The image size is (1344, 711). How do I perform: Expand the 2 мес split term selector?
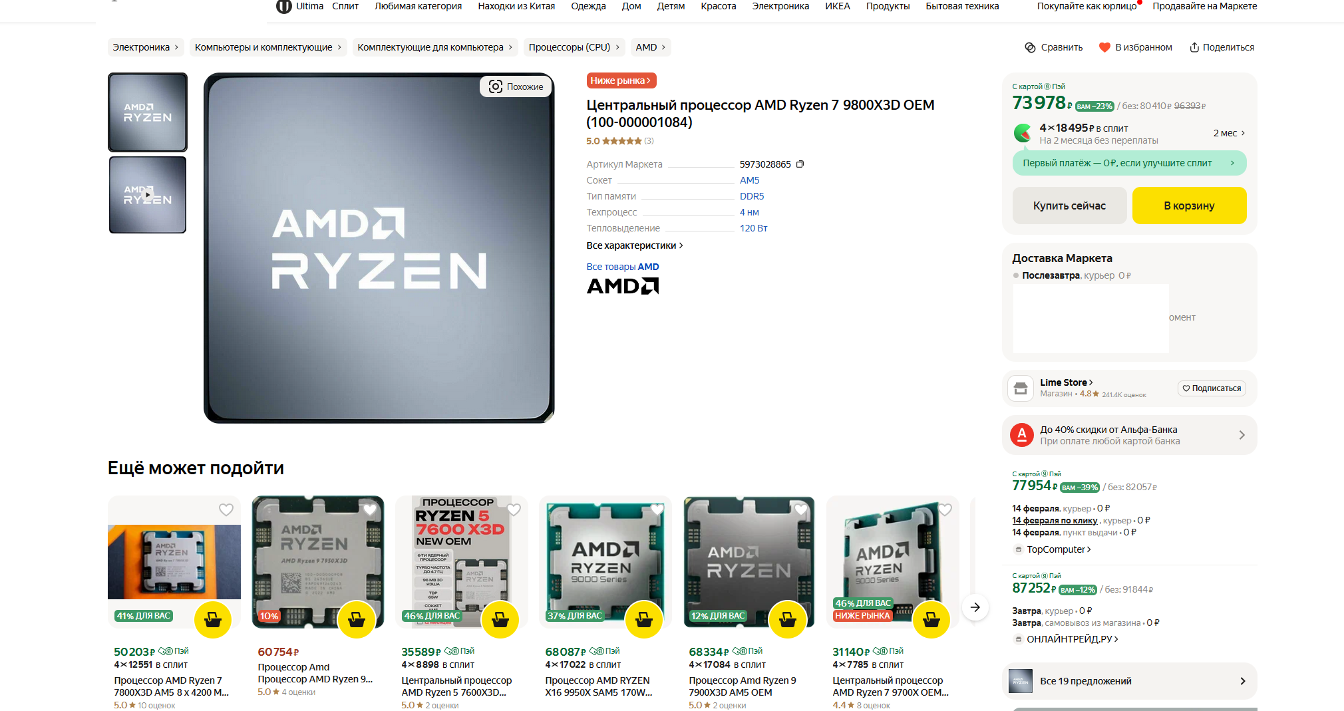coord(1229,133)
